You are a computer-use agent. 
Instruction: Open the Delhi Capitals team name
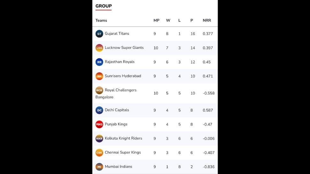tap(117, 110)
